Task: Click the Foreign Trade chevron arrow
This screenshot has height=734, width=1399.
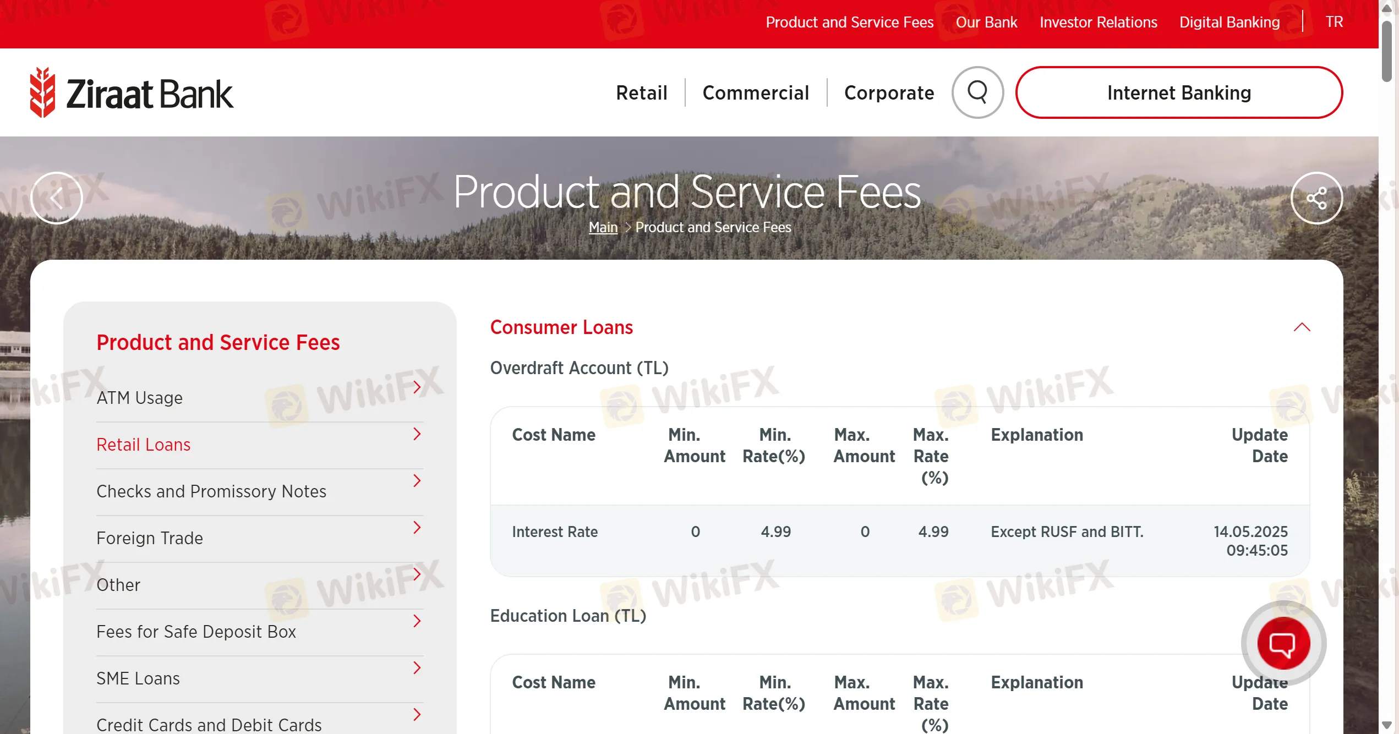Action: [417, 528]
